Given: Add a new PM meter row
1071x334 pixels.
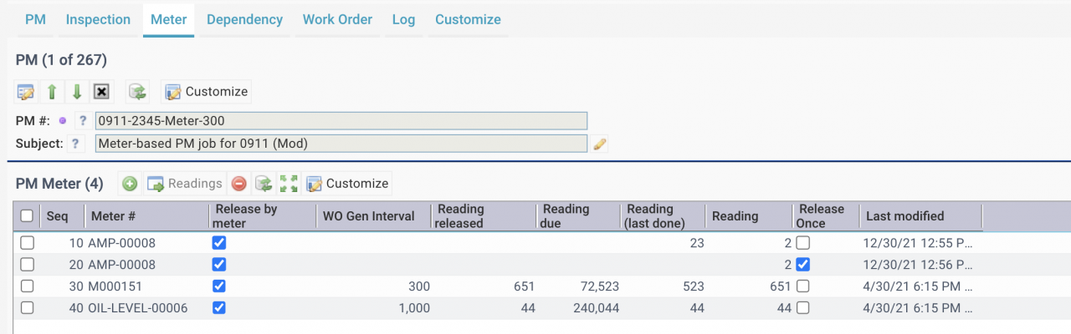Looking at the screenshot, I should click(130, 183).
